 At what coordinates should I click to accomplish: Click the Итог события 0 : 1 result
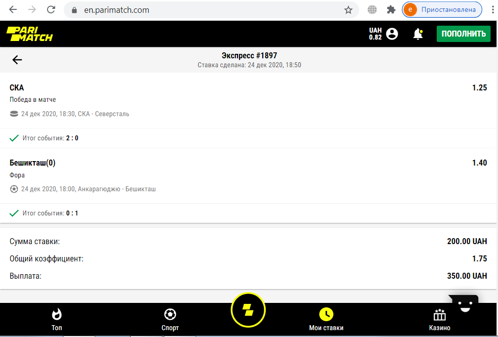pyautogui.click(x=50, y=213)
